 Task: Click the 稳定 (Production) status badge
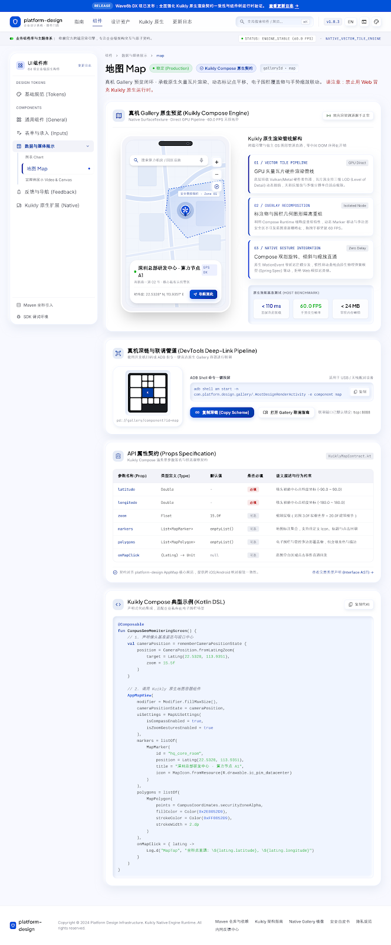pyautogui.click(x=171, y=69)
